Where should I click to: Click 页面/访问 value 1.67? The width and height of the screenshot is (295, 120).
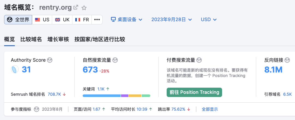[x=96, y=109]
